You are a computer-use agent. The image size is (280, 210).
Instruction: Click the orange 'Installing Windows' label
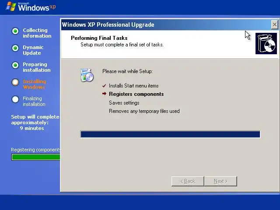(x=35, y=84)
